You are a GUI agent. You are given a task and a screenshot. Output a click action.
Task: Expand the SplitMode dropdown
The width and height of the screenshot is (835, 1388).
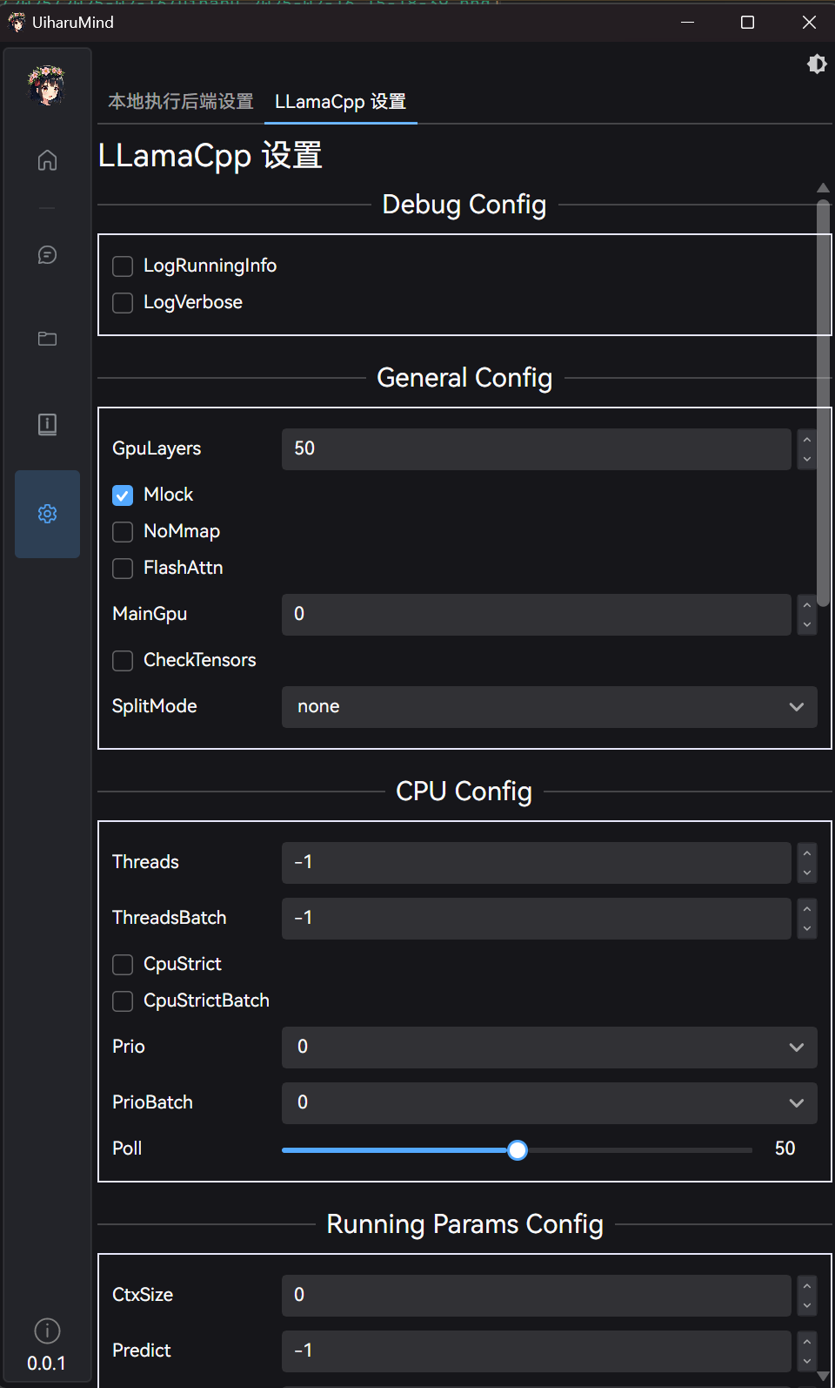[549, 707]
